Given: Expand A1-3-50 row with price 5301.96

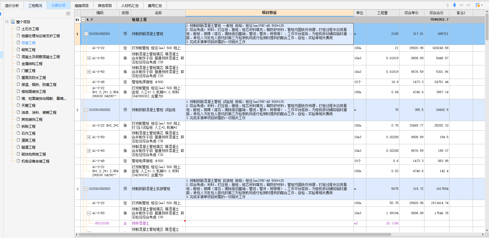Looking at the screenshot, I should (x=89, y=72).
